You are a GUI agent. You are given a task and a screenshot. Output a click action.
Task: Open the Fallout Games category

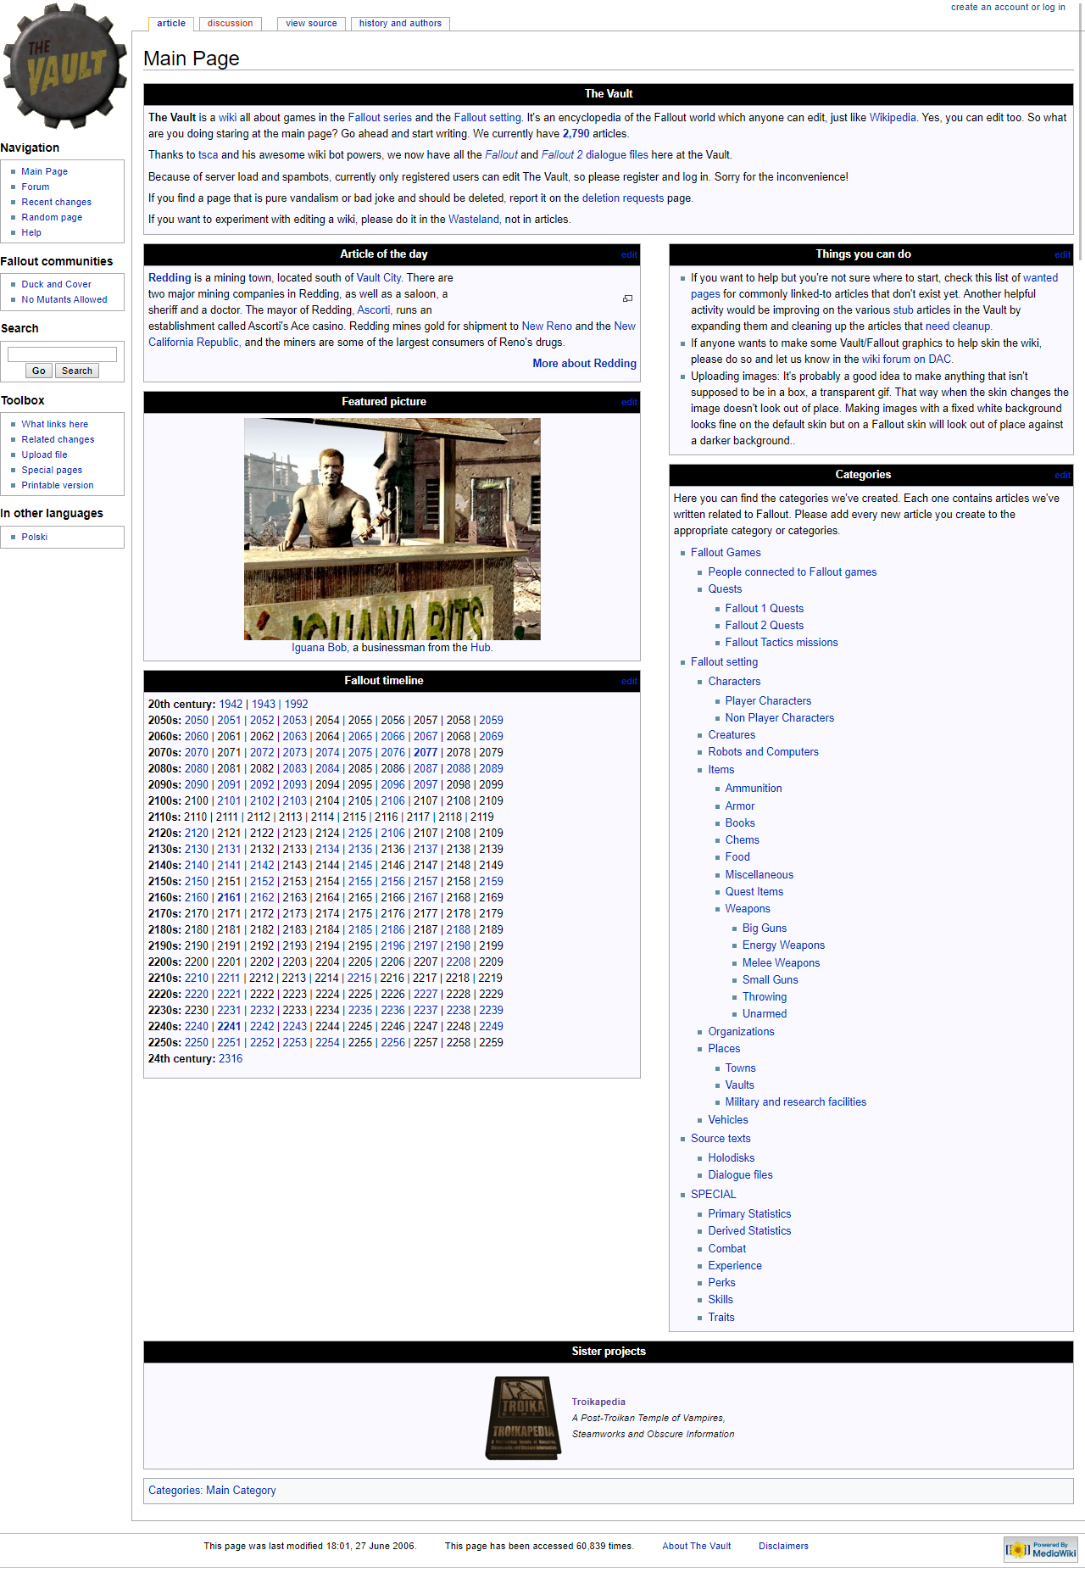pos(726,553)
